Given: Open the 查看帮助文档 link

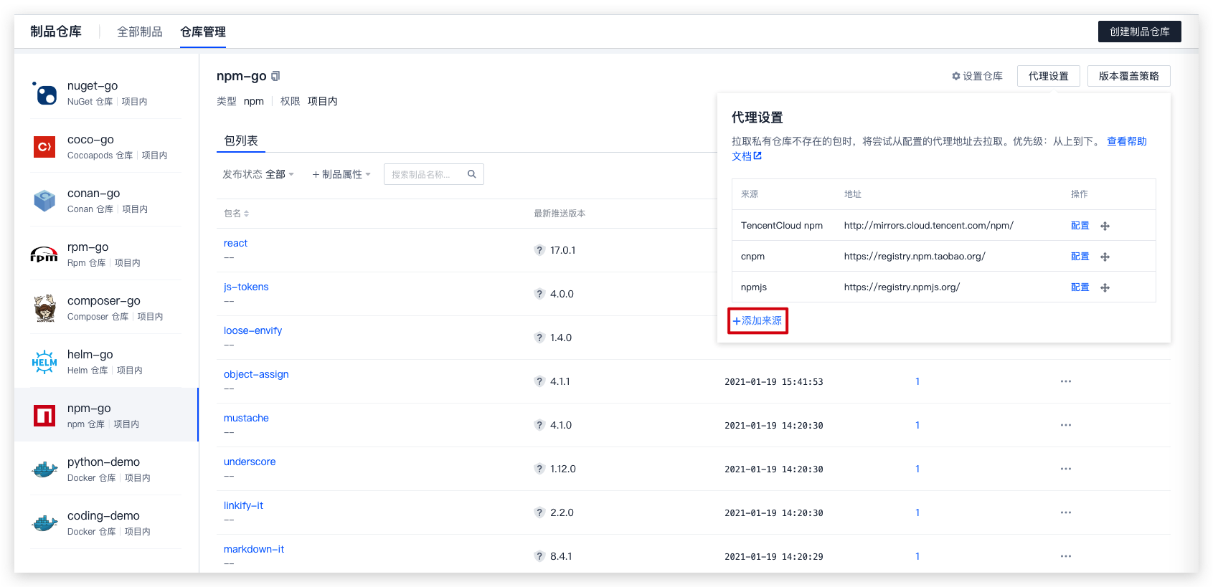Looking at the screenshot, I should 1126,141.
